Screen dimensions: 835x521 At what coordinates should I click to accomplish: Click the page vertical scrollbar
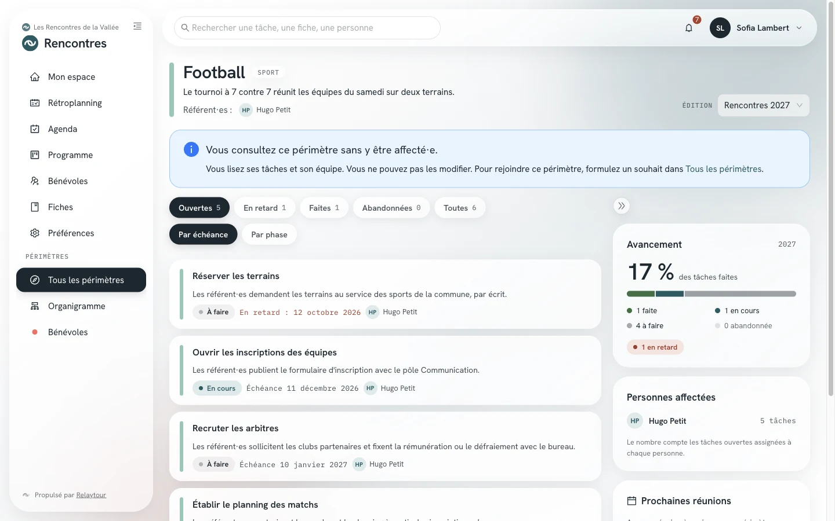pyautogui.click(x=831, y=200)
